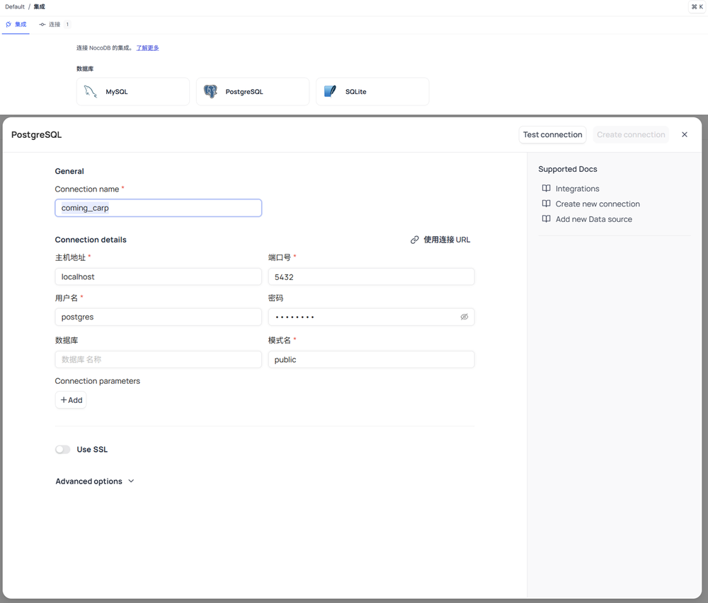708x603 pixels.
Task: Click the Use SSL label
Action: [x=92, y=450]
